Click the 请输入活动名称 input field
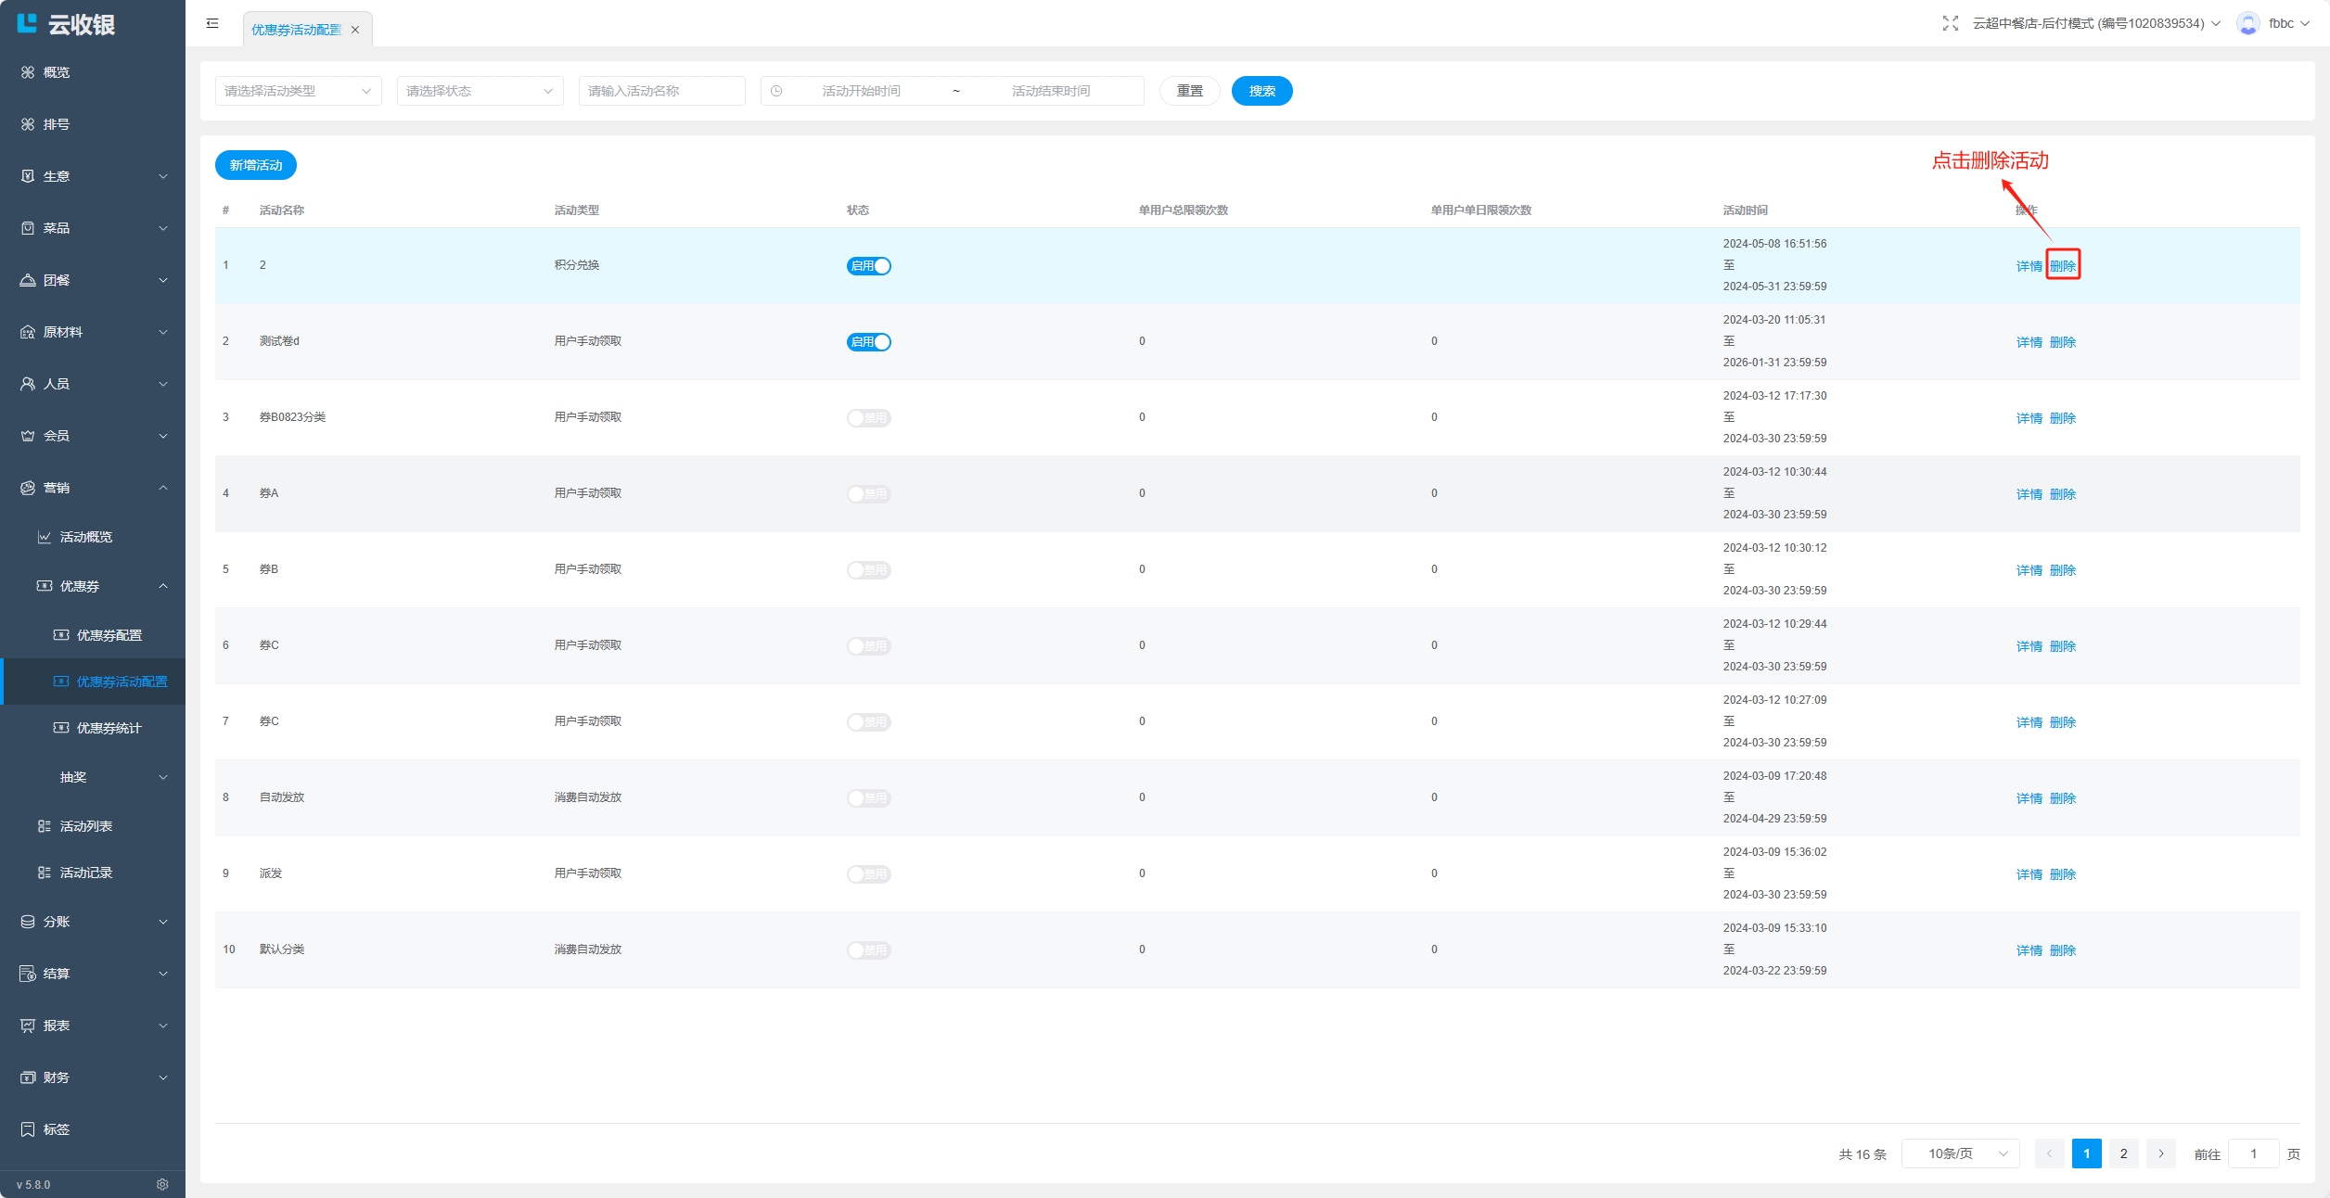Image resolution: width=2330 pixels, height=1198 pixels. point(661,91)
